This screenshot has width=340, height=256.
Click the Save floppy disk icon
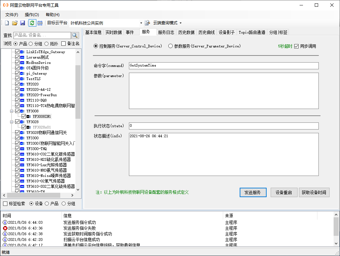coord(23,23)
